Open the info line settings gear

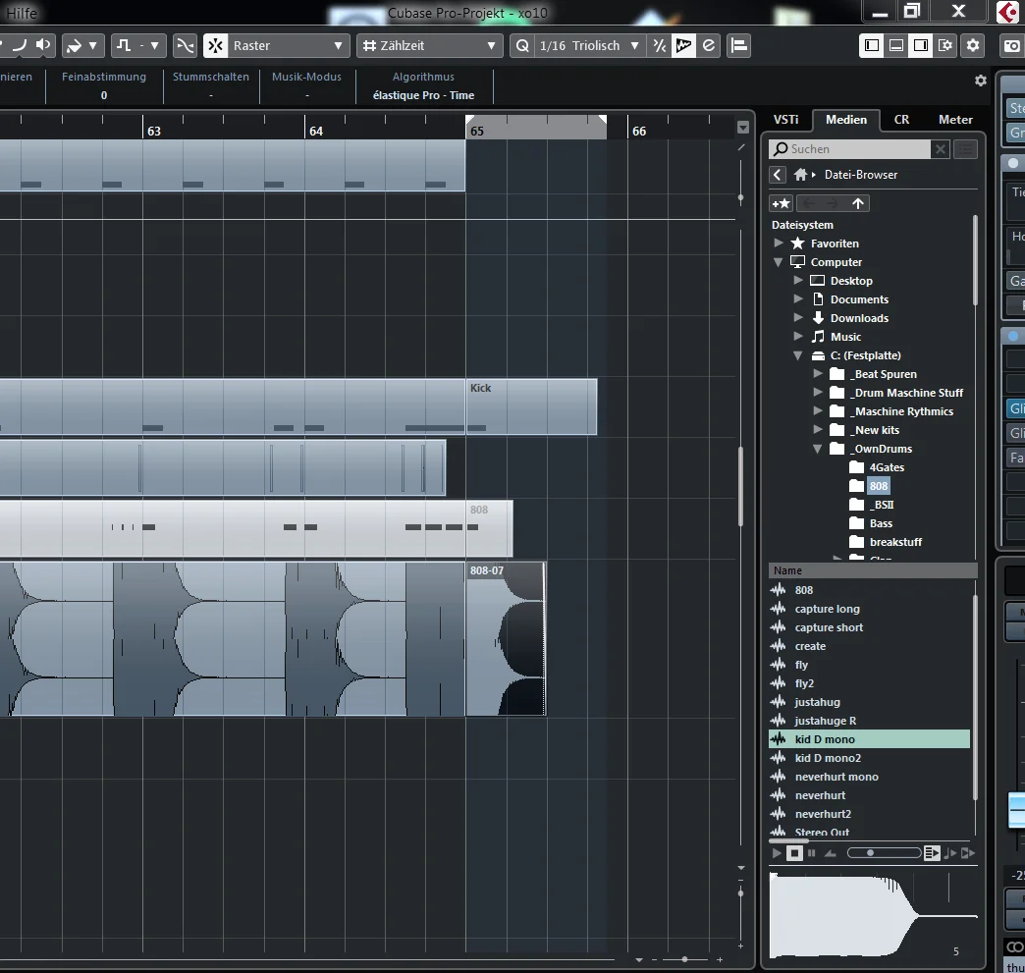pyautogui.click(x=981, y=81)
